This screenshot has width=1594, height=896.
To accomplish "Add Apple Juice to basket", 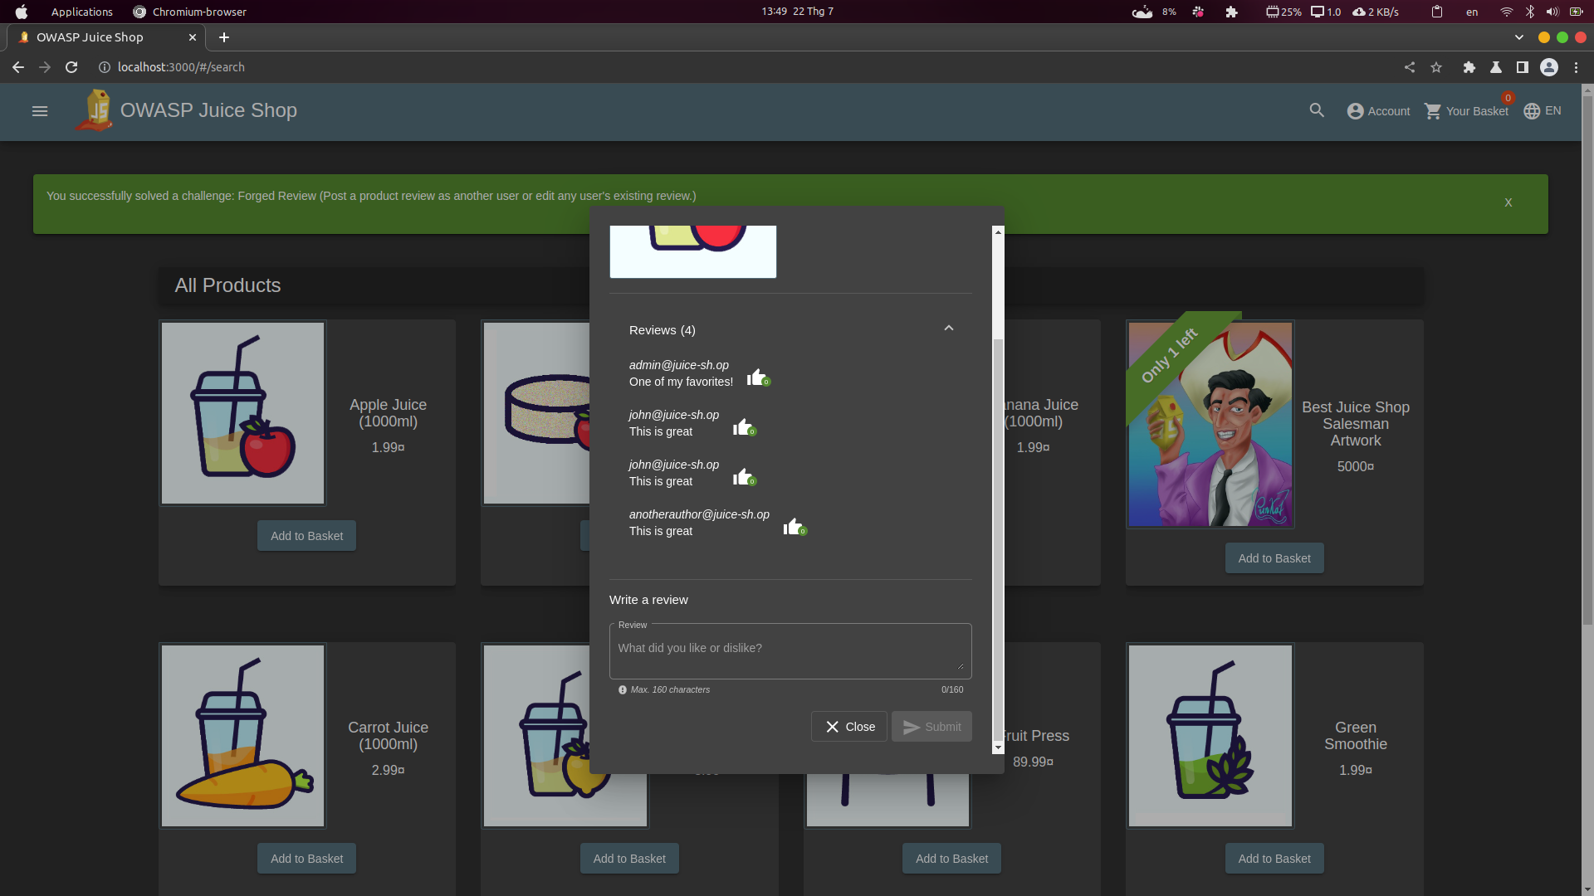I will (x=306, y=536).
